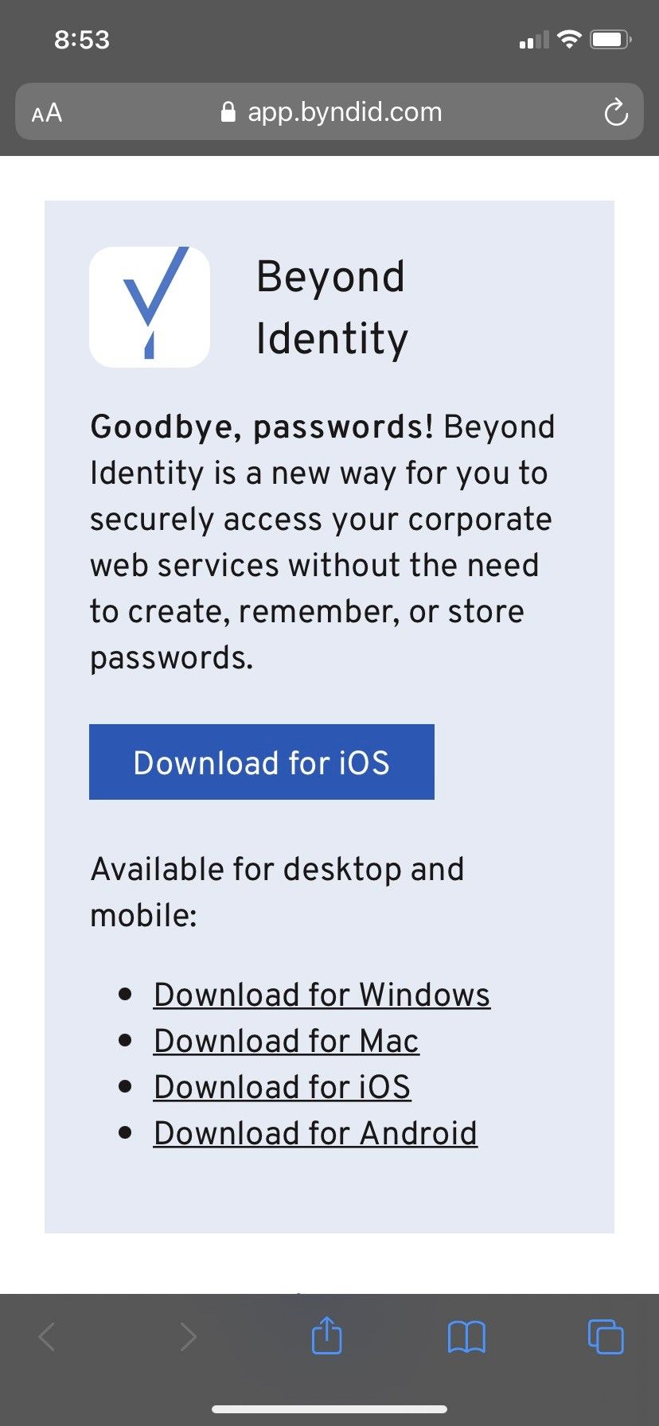Open the Download for Android link
The image size is (659, 1426).
pyautogui.click(x=315, y=1133)
